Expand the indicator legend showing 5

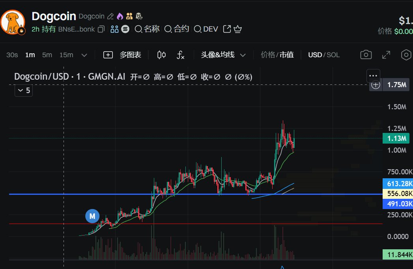pos(24,91)
